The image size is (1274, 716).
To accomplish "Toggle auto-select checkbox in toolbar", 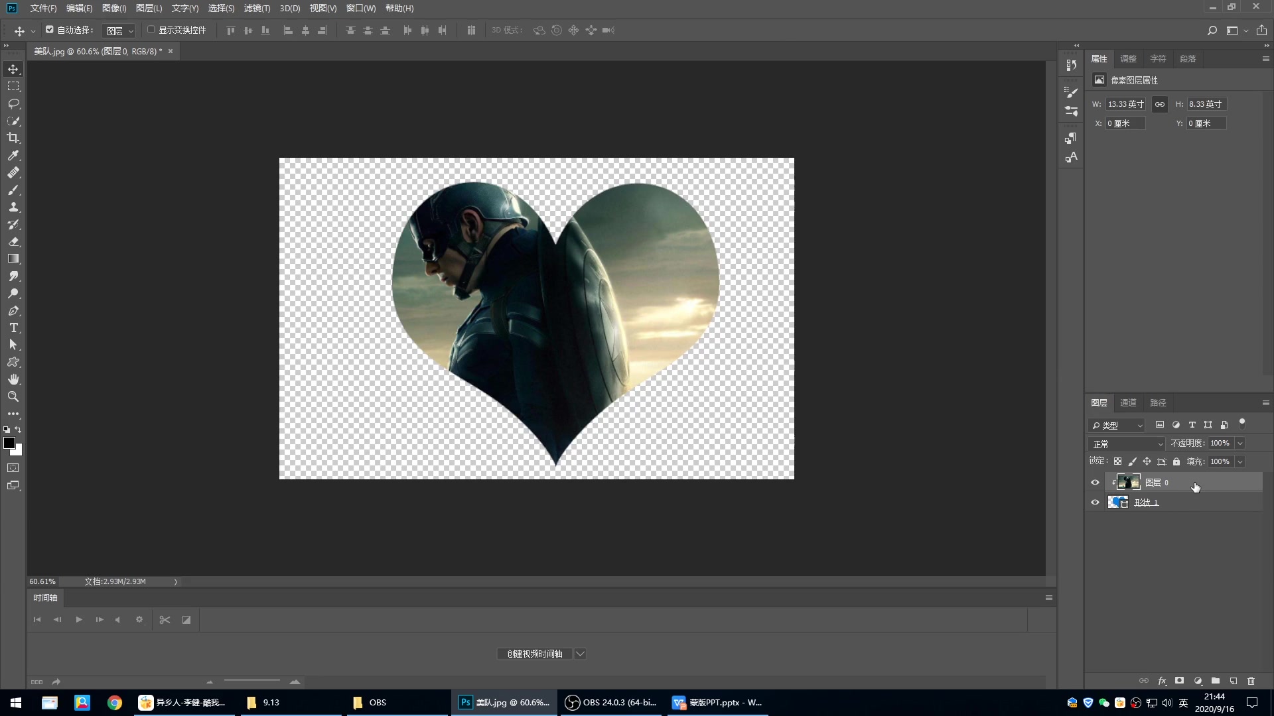I will 50,30.
